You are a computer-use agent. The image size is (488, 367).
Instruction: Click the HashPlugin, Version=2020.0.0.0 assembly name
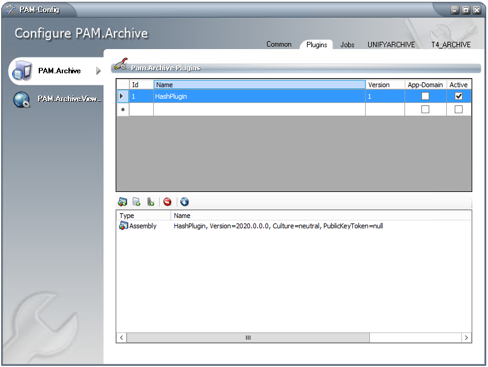pyautogui.click(x=279, y=226)
